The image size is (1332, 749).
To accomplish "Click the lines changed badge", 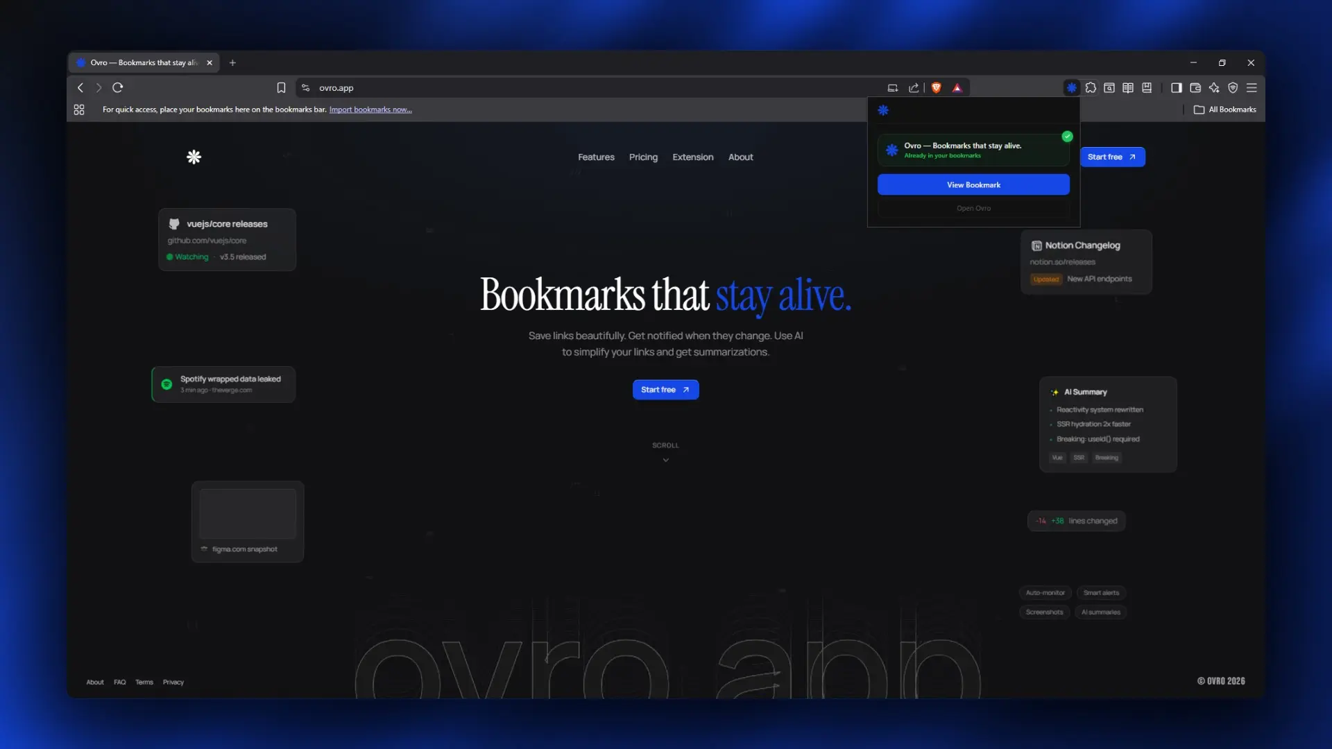I will (x=1076, y=521).
